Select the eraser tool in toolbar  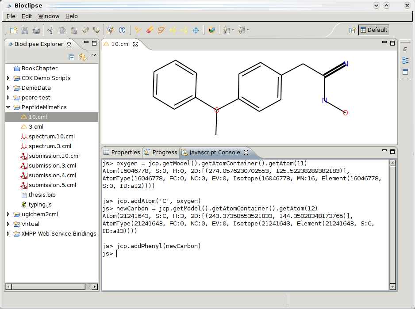(149, 31)
